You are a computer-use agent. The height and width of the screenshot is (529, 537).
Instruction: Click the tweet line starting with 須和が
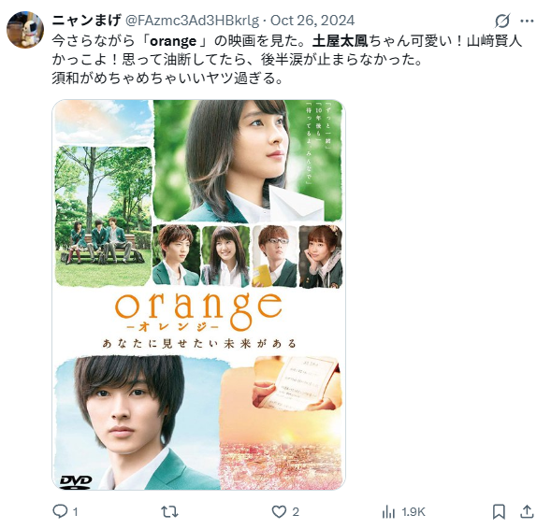point(167,78)
